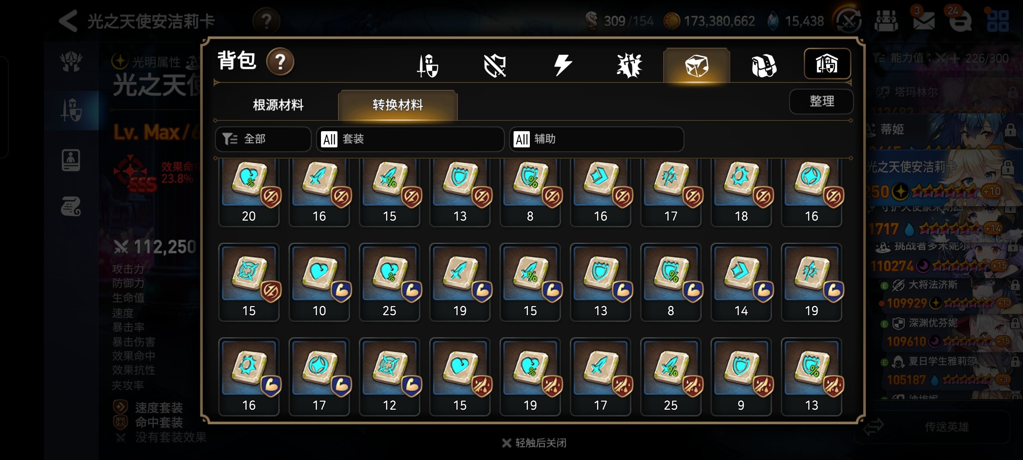Click the help question mark beside 背包
The height and width of the screenshot is (460, 1023).
click(280, 62)
